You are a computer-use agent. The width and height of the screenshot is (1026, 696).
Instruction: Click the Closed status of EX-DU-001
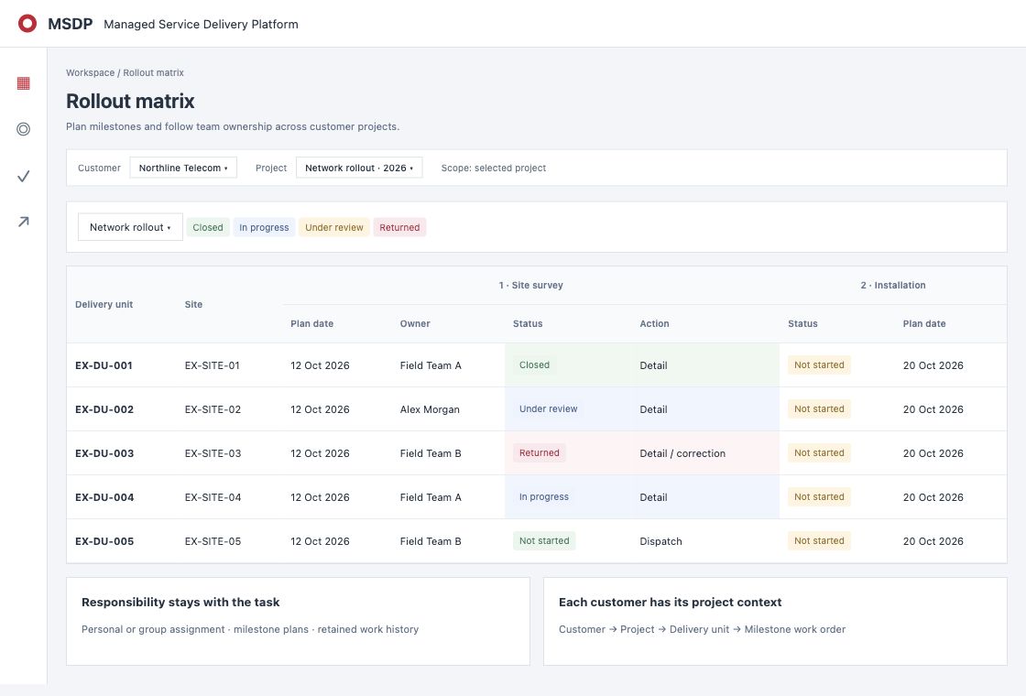tap(535, 365)
